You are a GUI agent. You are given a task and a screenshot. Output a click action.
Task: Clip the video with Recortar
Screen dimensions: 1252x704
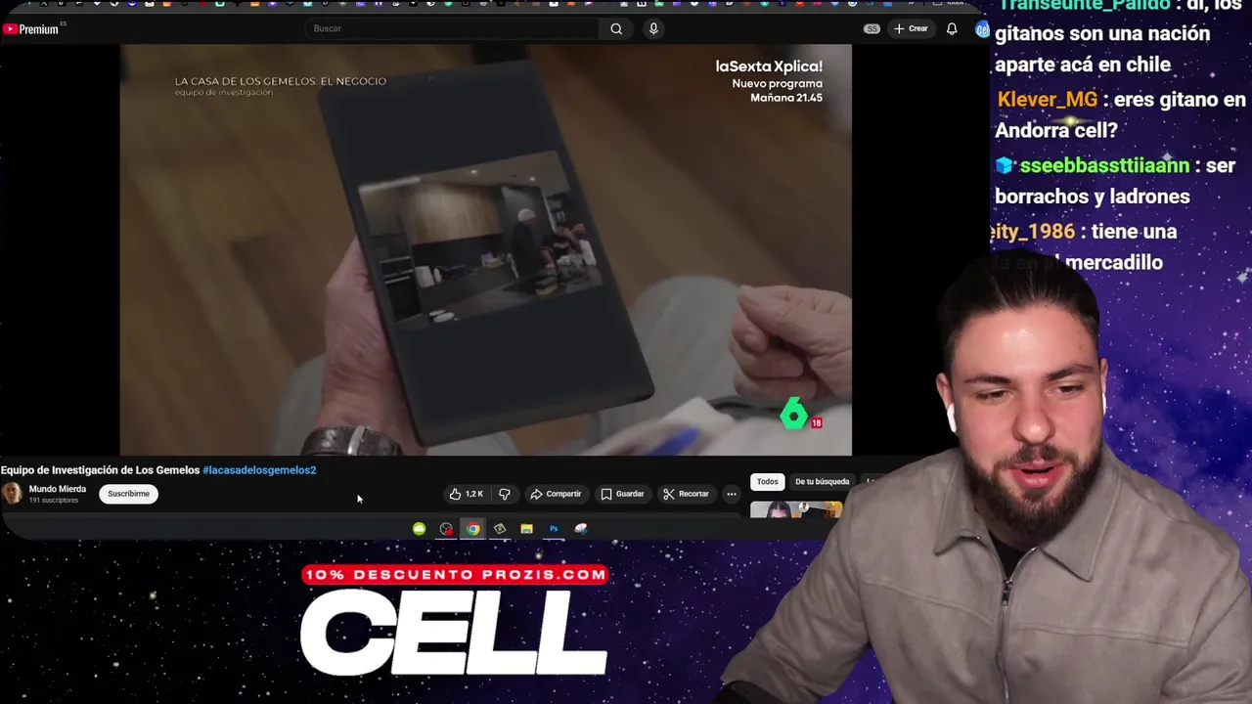coord(686,494)
